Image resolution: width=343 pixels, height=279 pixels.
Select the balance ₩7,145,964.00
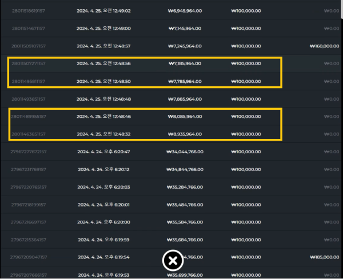click(185, 29)
